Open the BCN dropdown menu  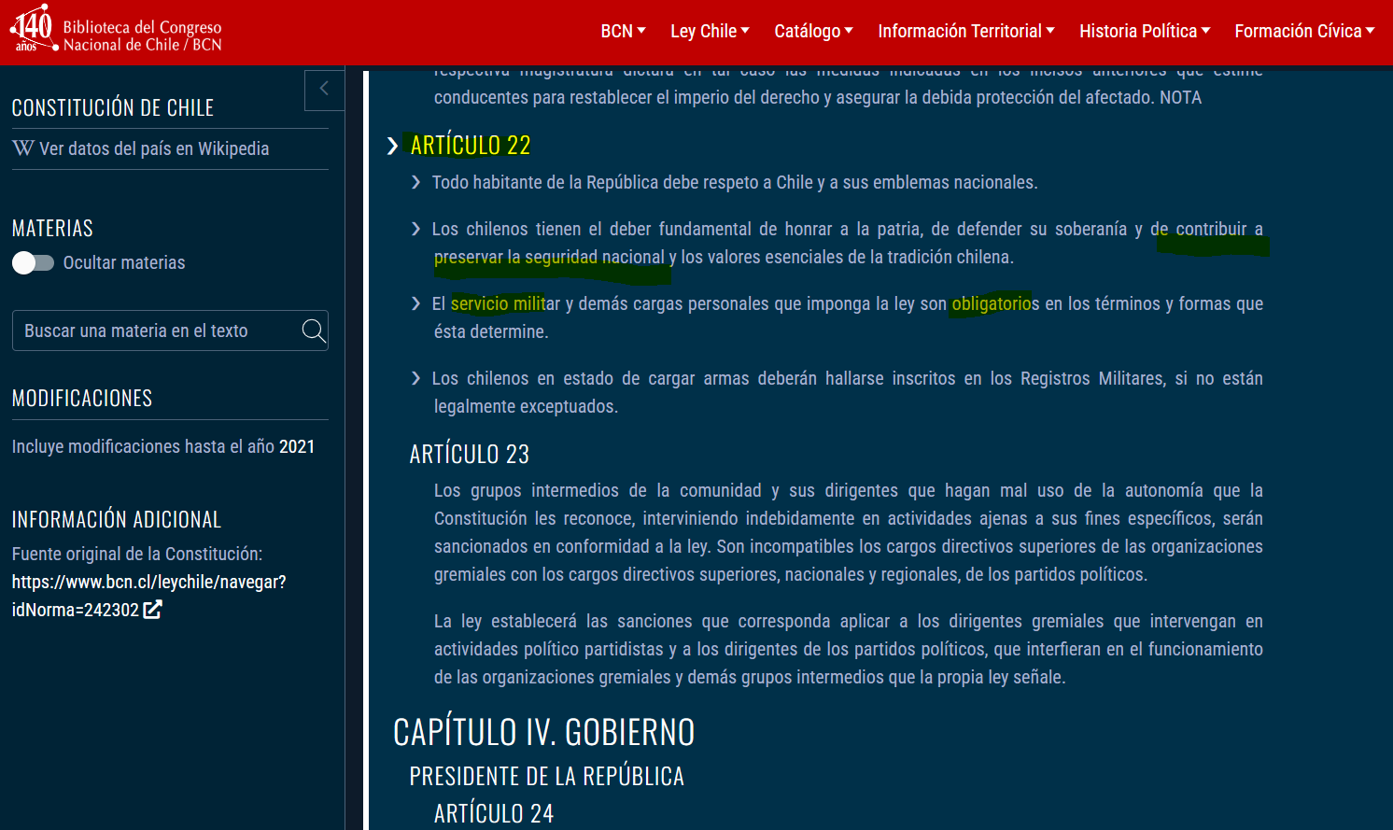[623, 31]
